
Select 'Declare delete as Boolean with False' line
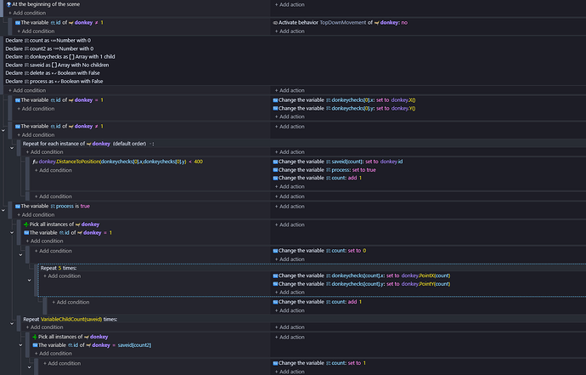click(53, 73)
